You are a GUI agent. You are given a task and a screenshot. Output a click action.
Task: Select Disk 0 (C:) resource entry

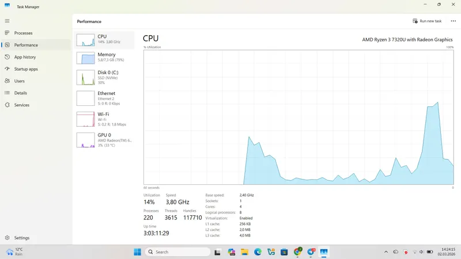(x=104, y=78)
